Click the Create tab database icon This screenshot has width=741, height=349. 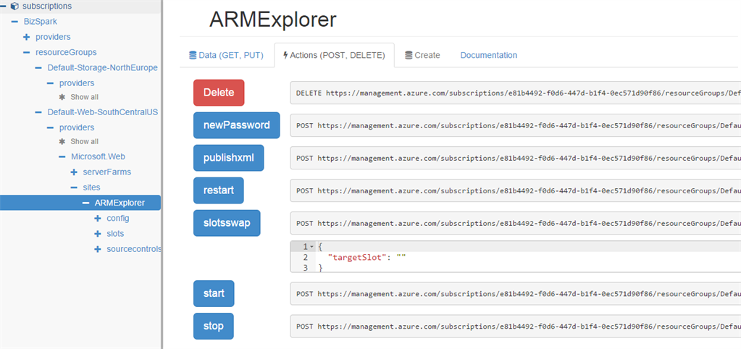coord(409,55)
